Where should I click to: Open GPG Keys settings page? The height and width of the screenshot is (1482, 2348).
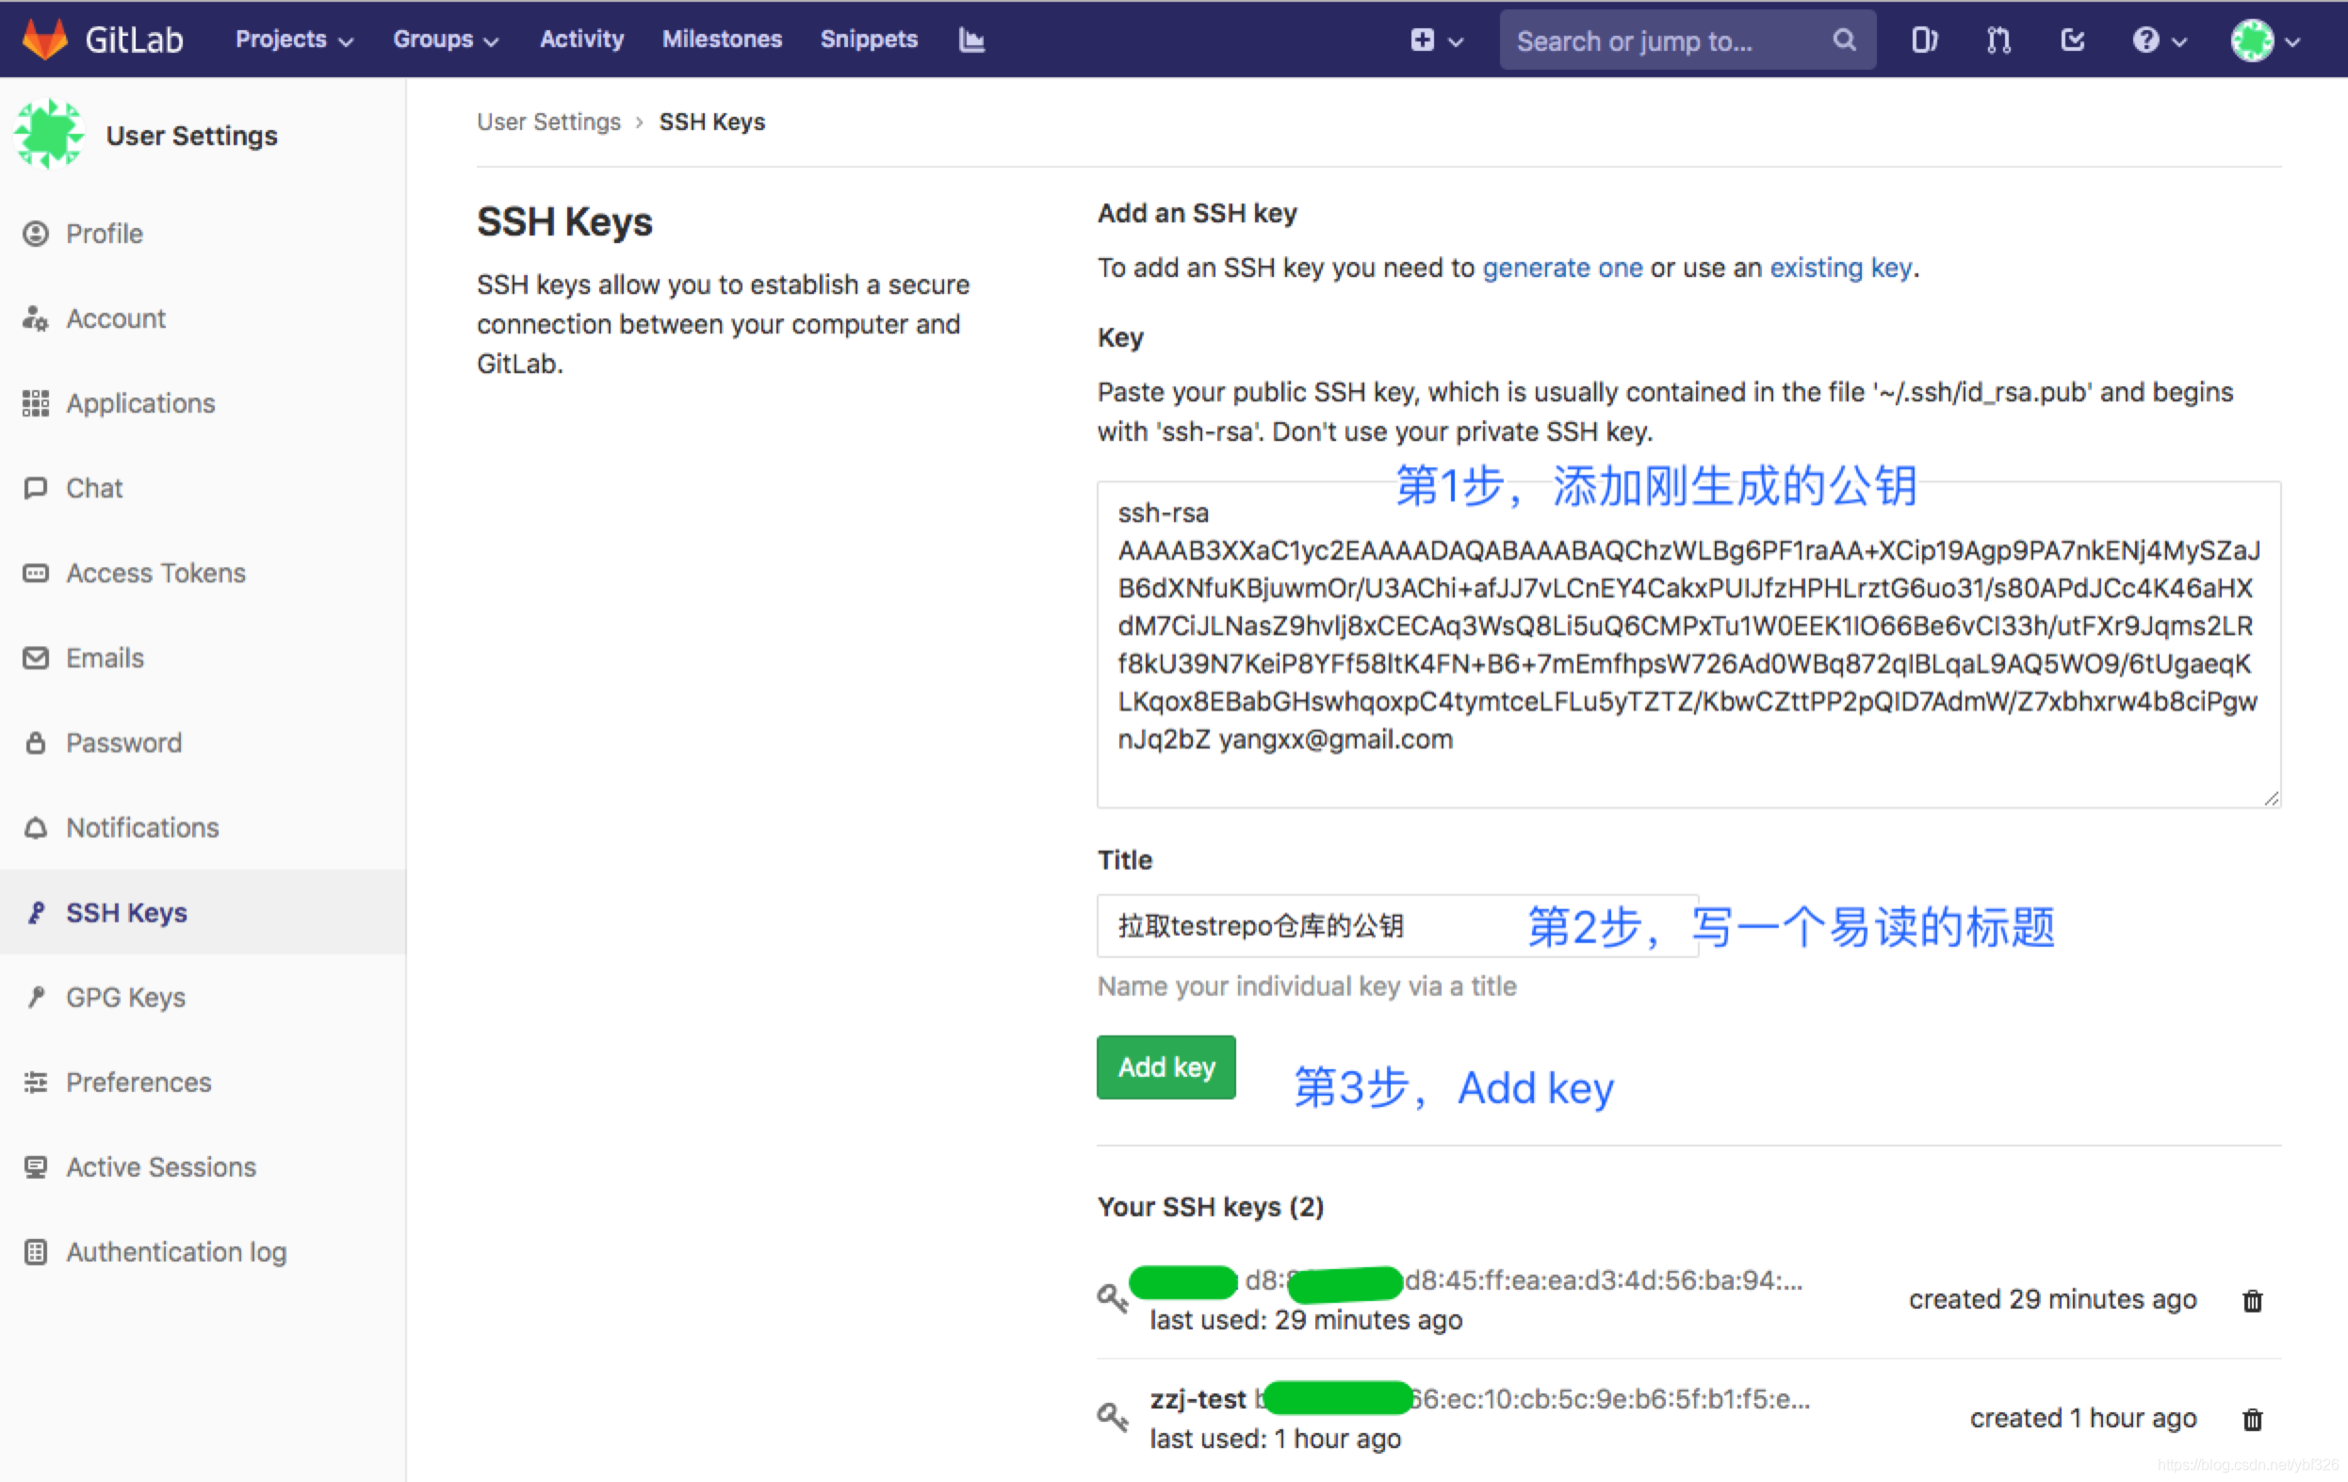124,998
